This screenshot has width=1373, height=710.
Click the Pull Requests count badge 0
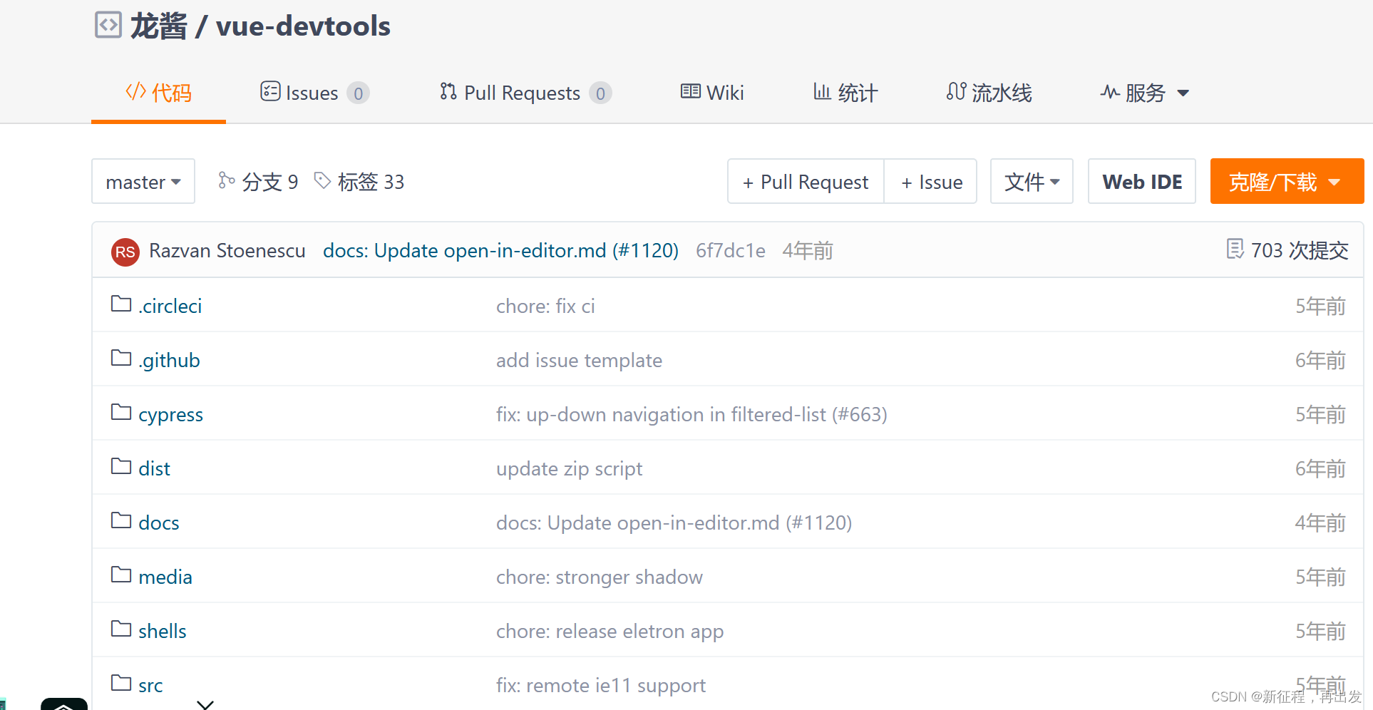click(600, 93)
